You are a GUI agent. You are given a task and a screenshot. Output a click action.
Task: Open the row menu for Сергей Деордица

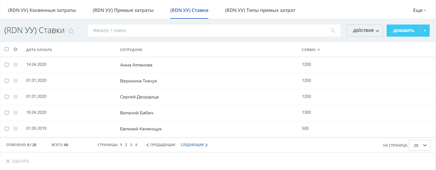pyautogui.click(x=16, y=97)
